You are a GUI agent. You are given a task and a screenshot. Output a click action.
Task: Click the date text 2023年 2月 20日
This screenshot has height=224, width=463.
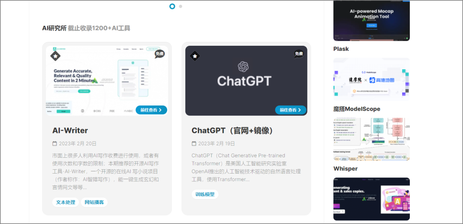tap(78, 144)
